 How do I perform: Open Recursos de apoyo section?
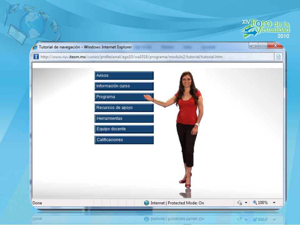point(124,107)
